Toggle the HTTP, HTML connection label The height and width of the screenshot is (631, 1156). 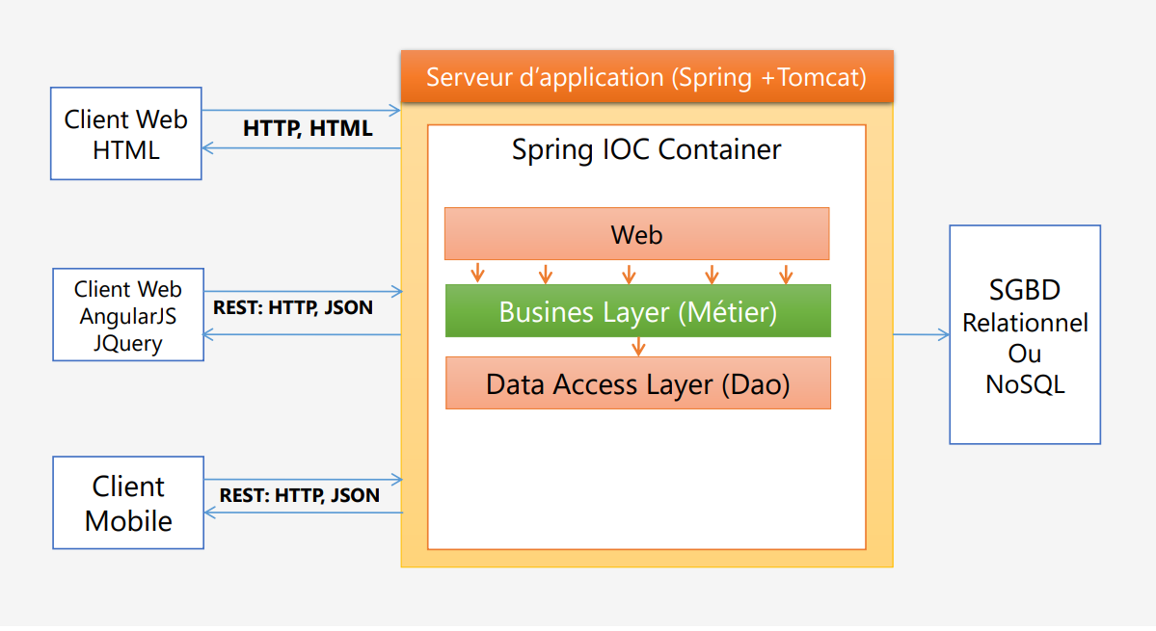(309, 127)
